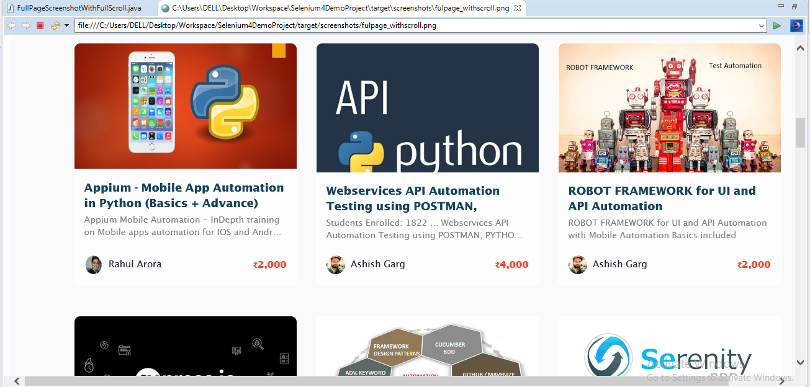810x387 pixels.
Task: Open the Serenity course thumbnail
Action: pyautogui.click(x=670, y=346)
